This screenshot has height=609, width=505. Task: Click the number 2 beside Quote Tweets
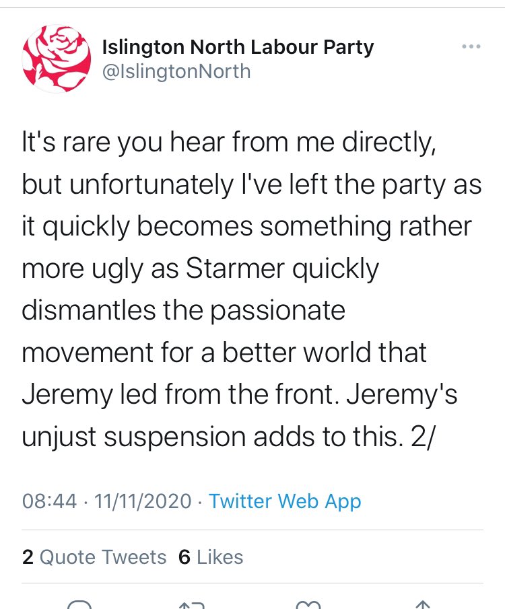click(28, 557)
